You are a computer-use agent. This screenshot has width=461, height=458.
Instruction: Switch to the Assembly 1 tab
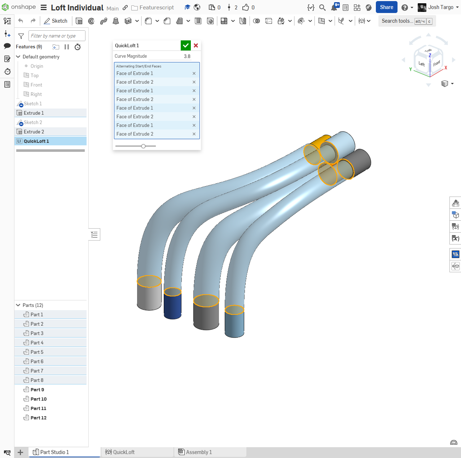tap(199, 452)
